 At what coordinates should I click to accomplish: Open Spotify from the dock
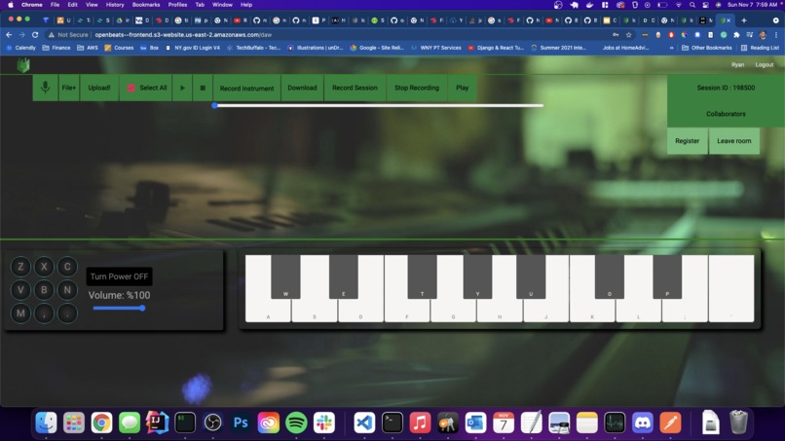point(296,423)
